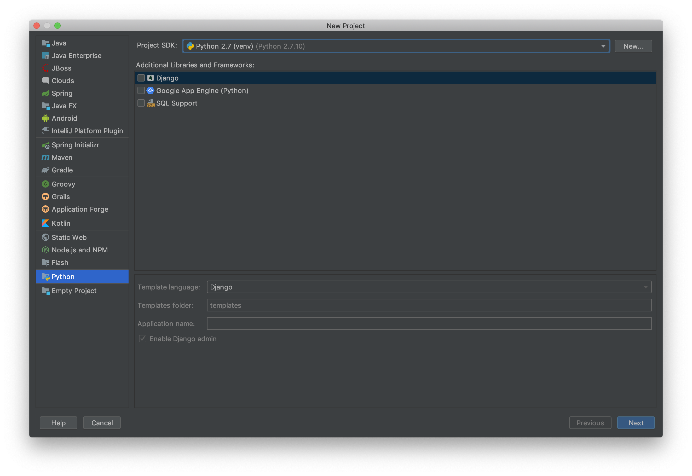This screenshot has width=692, height=476.
Task: Open the Template language dropdown
Action: click(429, 287)
